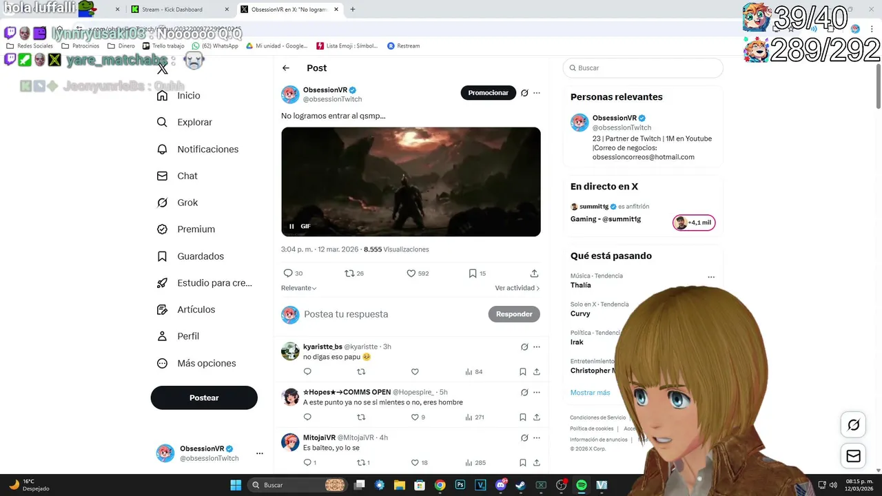Screen dimensions: 882x496
Task: Open Discord from the taskbar
Action: [501, 485]
